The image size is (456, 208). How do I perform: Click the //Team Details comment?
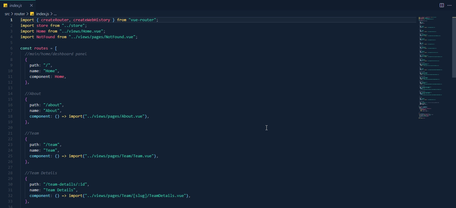(41, 173)
